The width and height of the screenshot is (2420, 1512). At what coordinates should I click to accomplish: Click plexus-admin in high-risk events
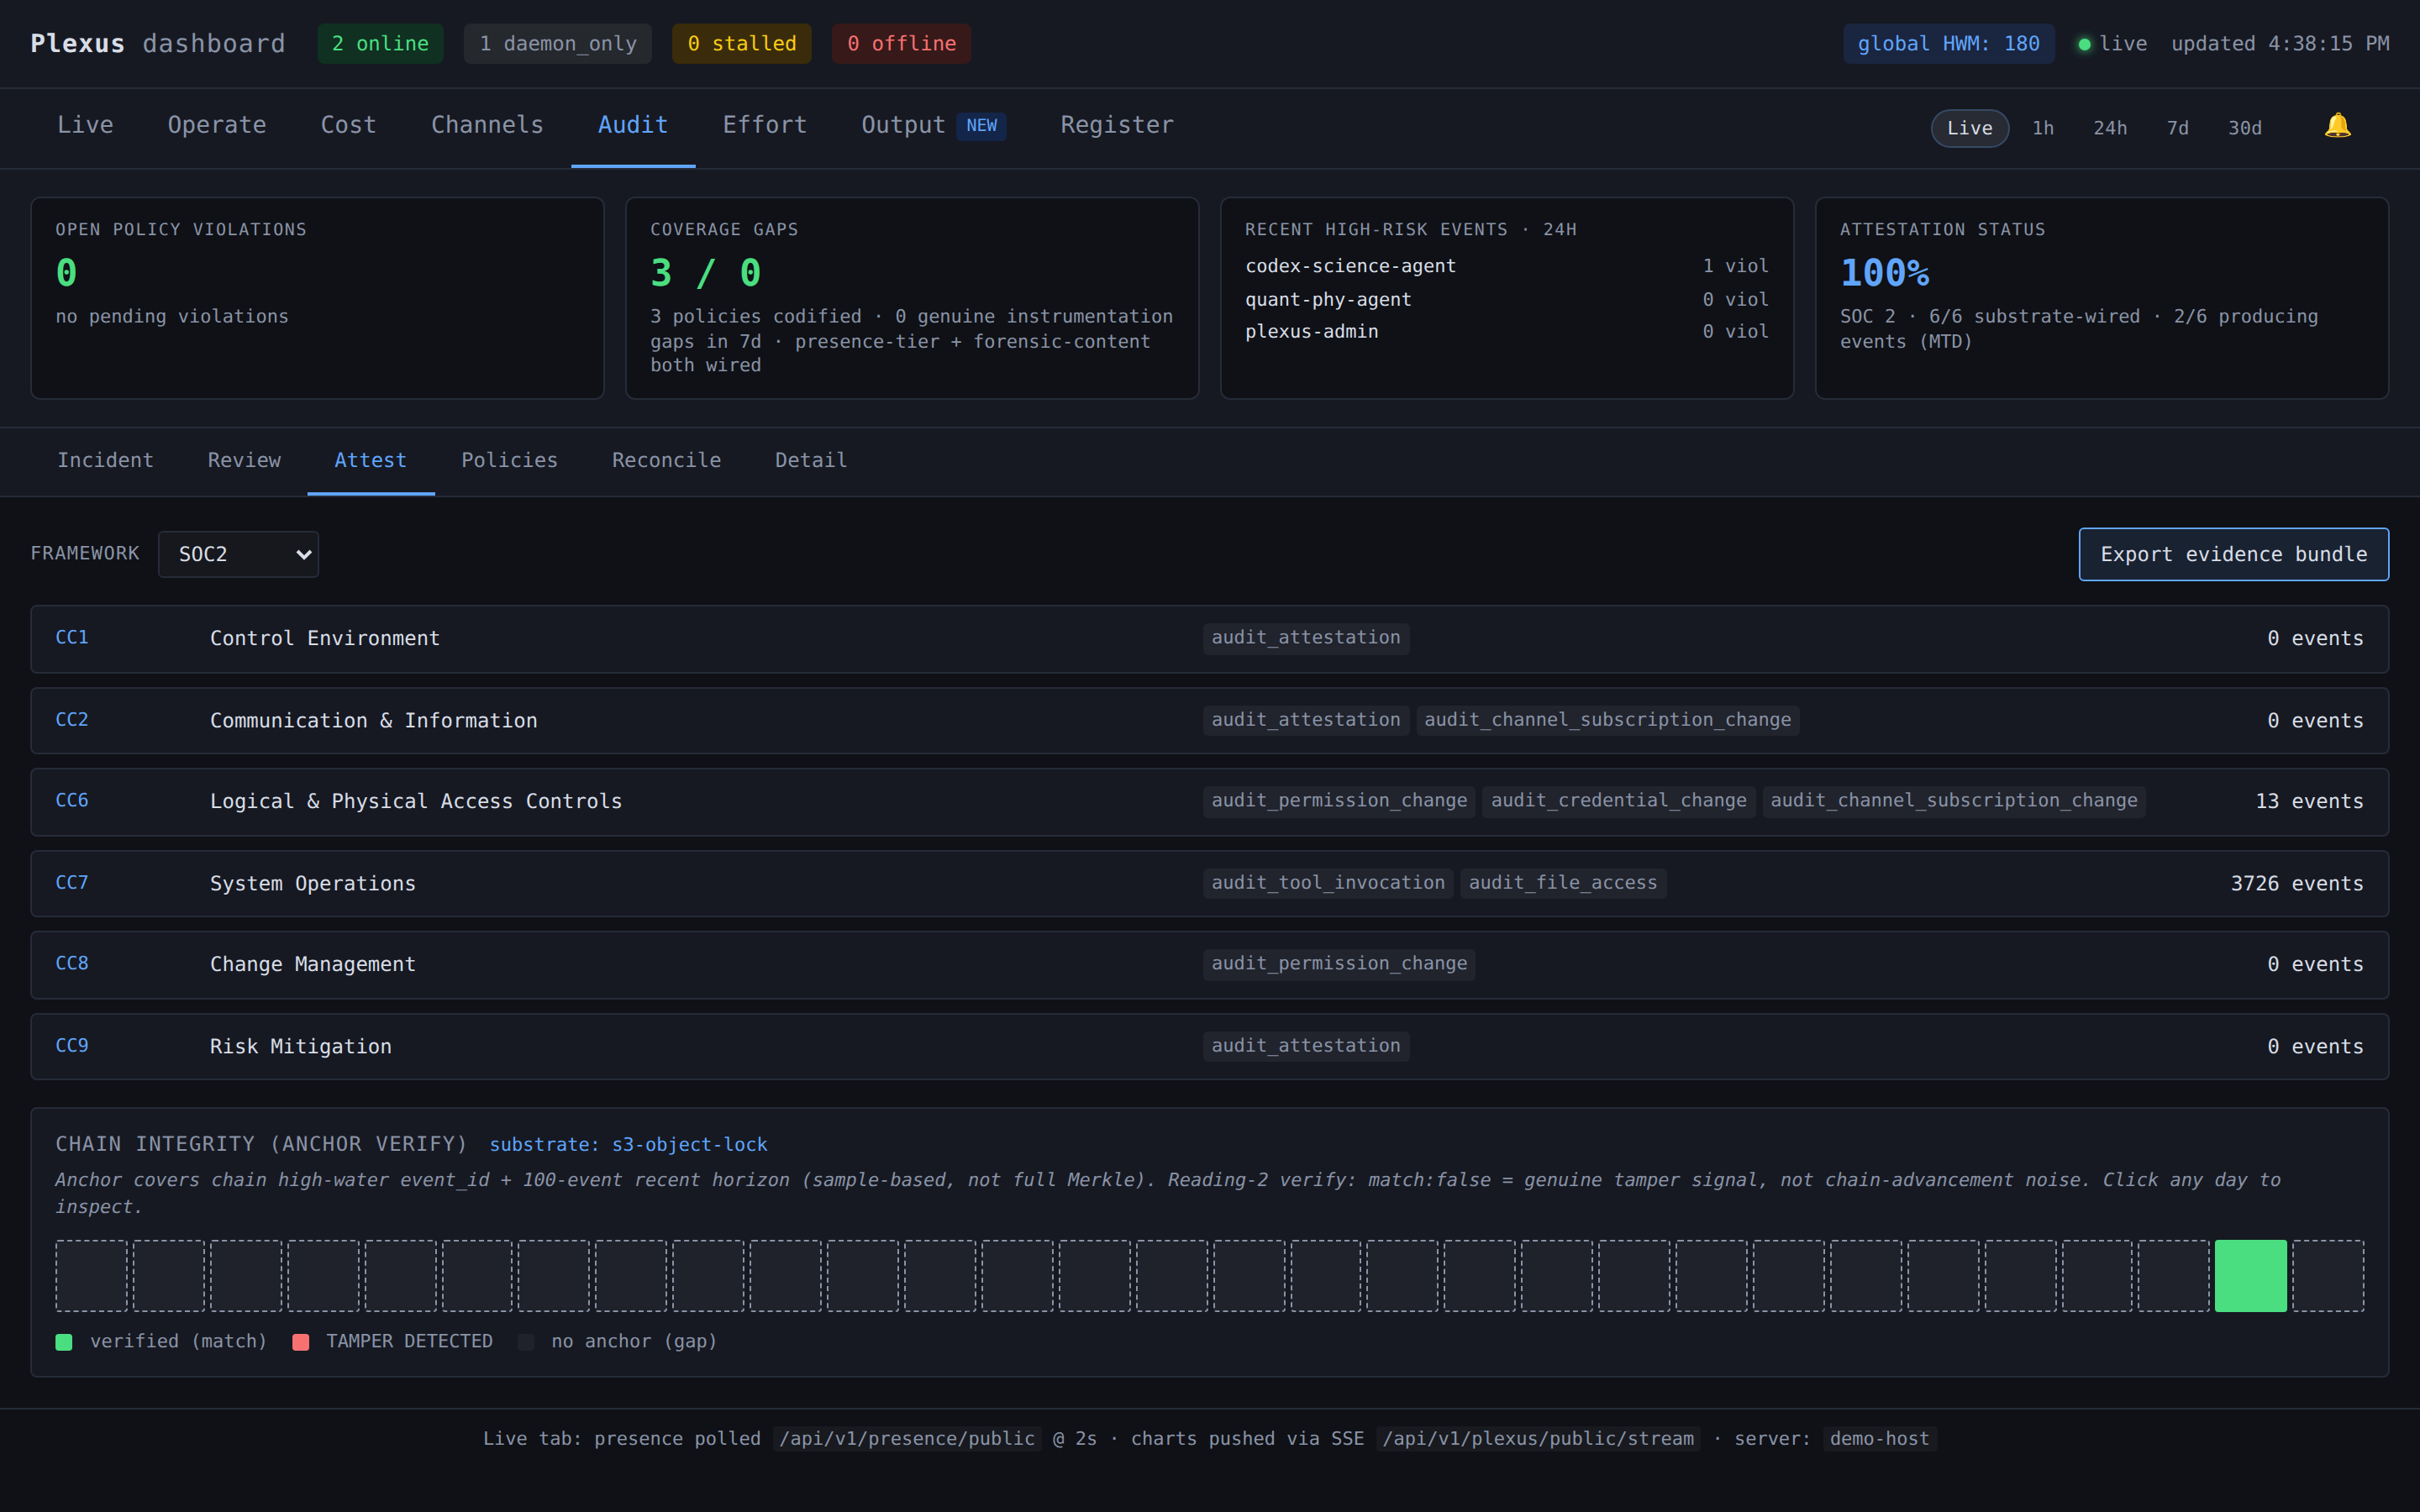[x=1311, y=331]
